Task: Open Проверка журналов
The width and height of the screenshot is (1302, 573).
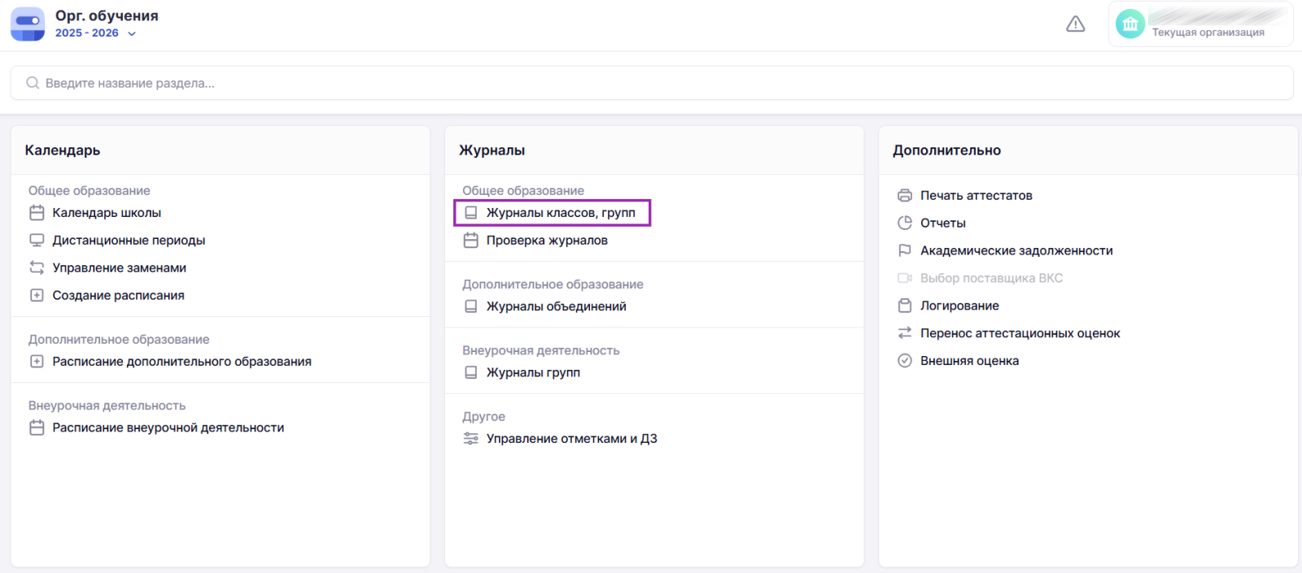Action: tap(547, 241)
